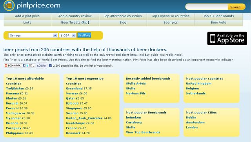251x142 pixels.
Task: Click the red Bookmark share button
Action: point(13,66)
